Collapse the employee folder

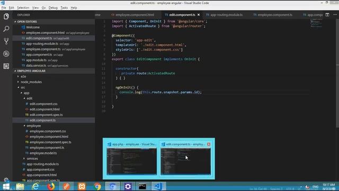coord(34,126)
